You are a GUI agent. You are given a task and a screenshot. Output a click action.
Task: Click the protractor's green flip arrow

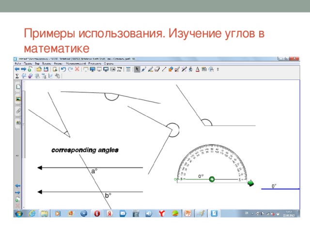(251, 183)
